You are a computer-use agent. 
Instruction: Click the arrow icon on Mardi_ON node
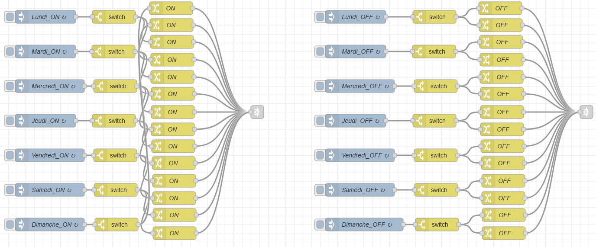[x=21, y=51]
